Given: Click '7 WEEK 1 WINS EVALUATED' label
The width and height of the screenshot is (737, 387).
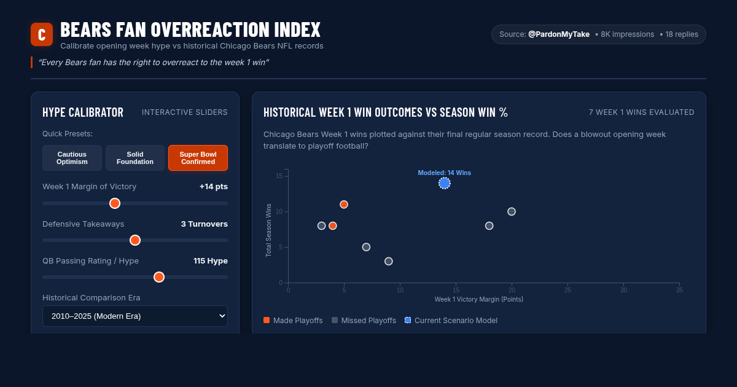Looking at the screenshot, I should (x=642, y=112).
